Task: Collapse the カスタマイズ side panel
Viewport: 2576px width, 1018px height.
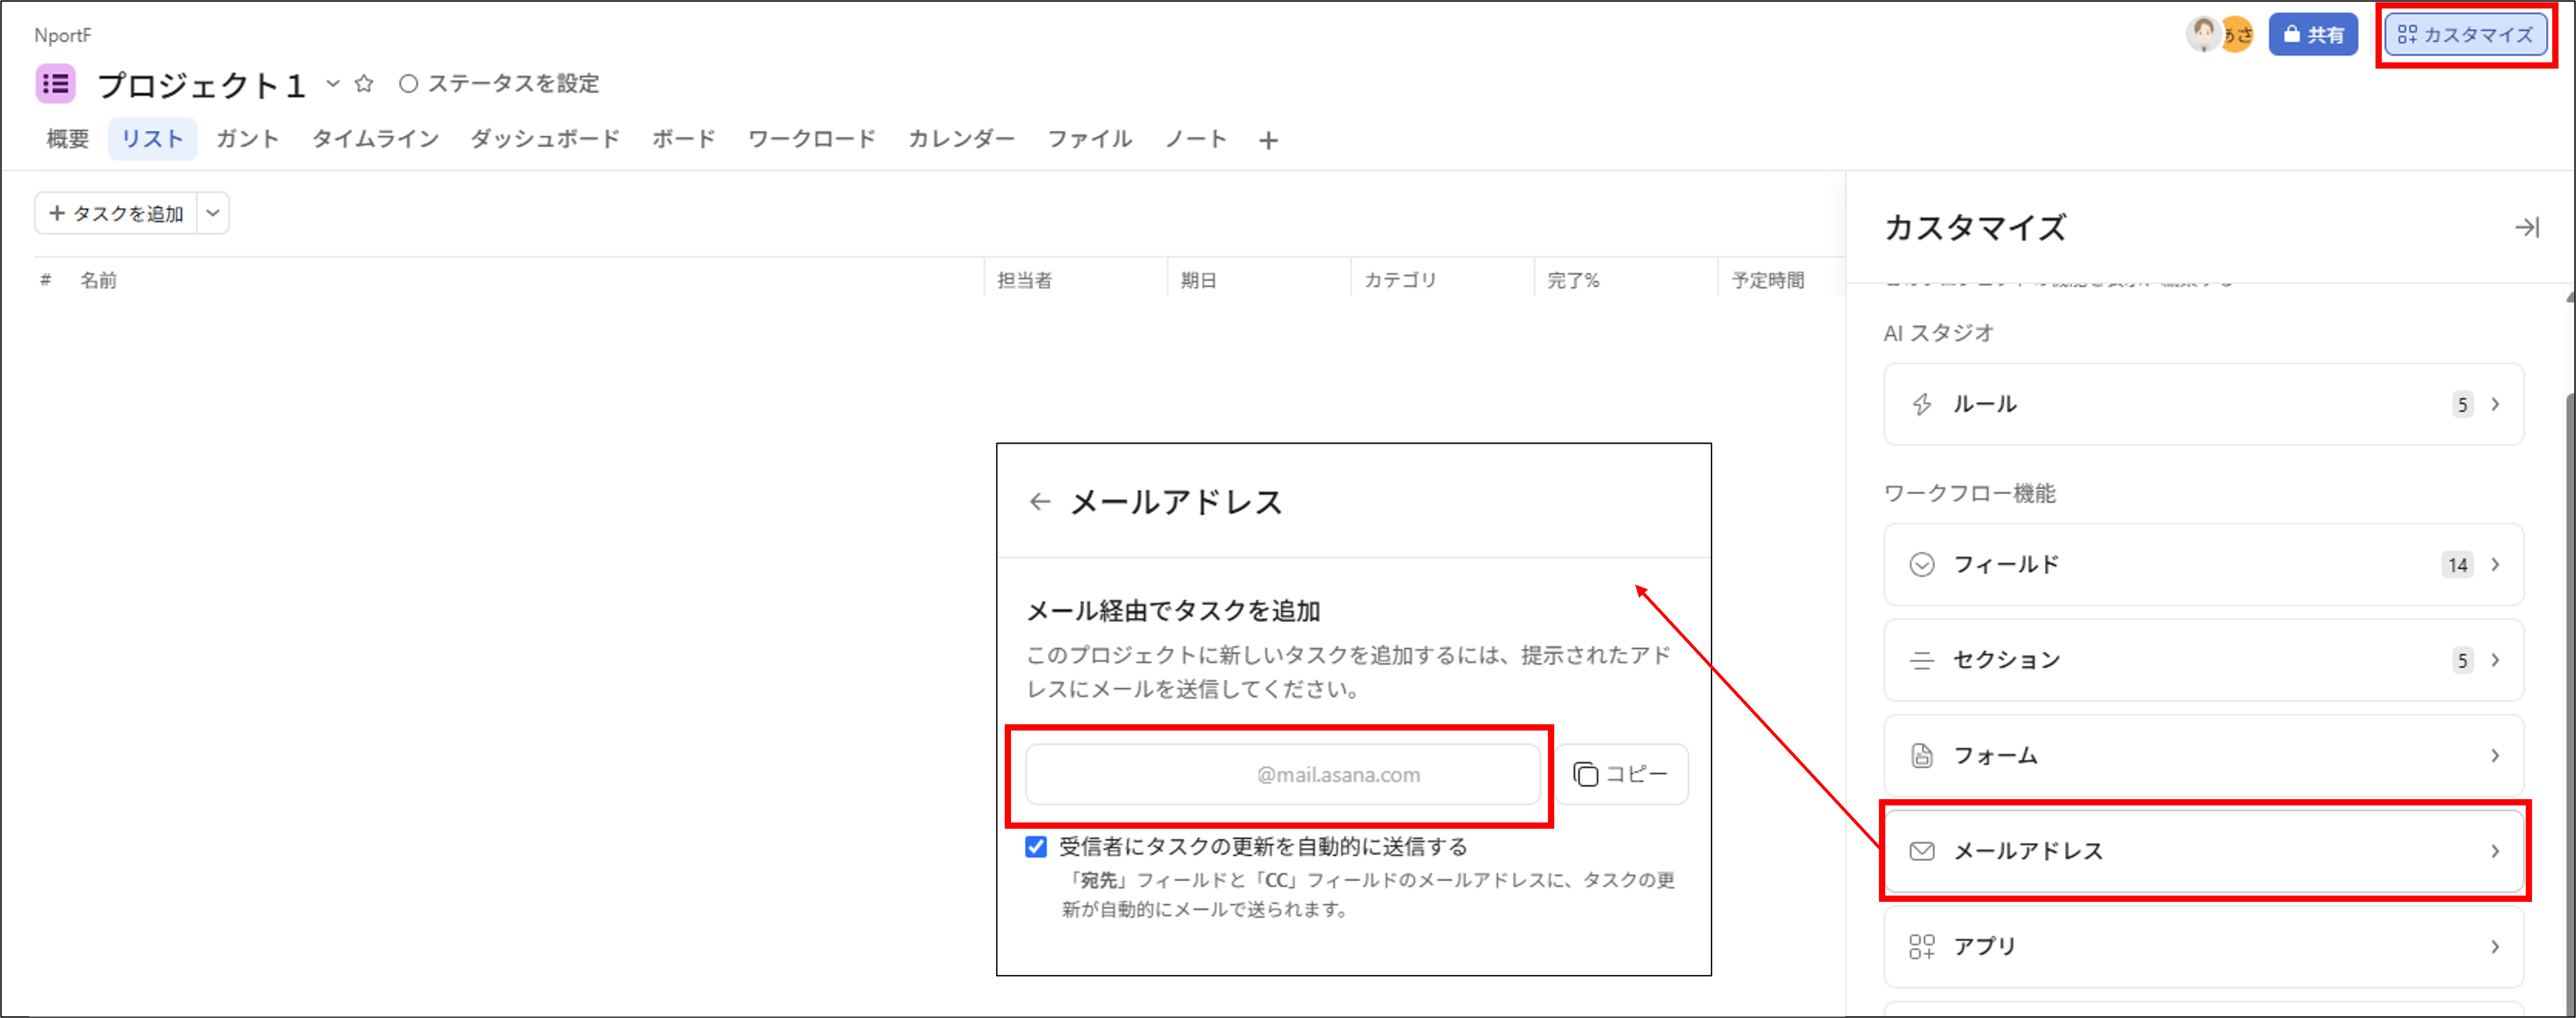Action: [2527, 228]
